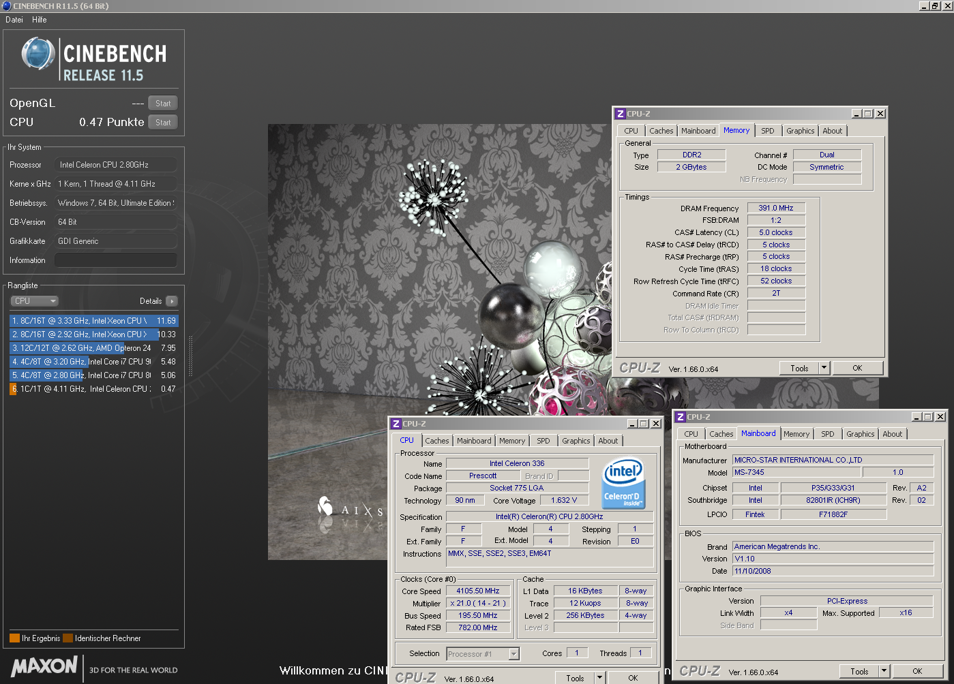Click DRAM Frequency value 391.0 MHz
The image size is (954, 684).
pyautogui.click(x=776, y=208)
